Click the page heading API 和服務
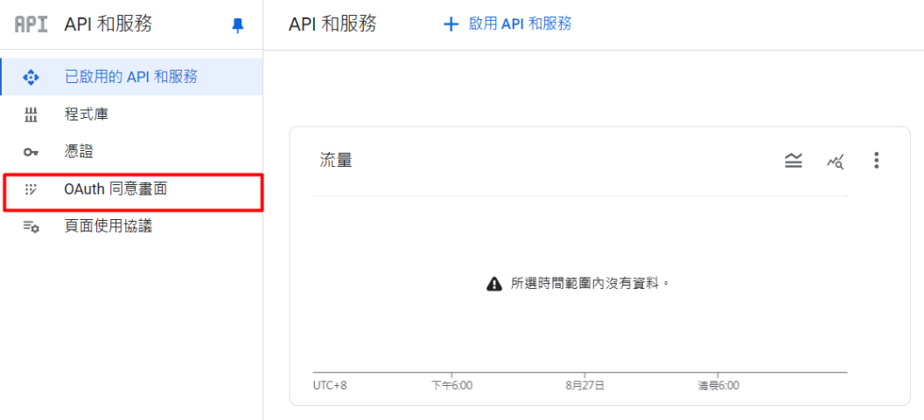This screenshot has height=420, width=924. click(333, 24)
